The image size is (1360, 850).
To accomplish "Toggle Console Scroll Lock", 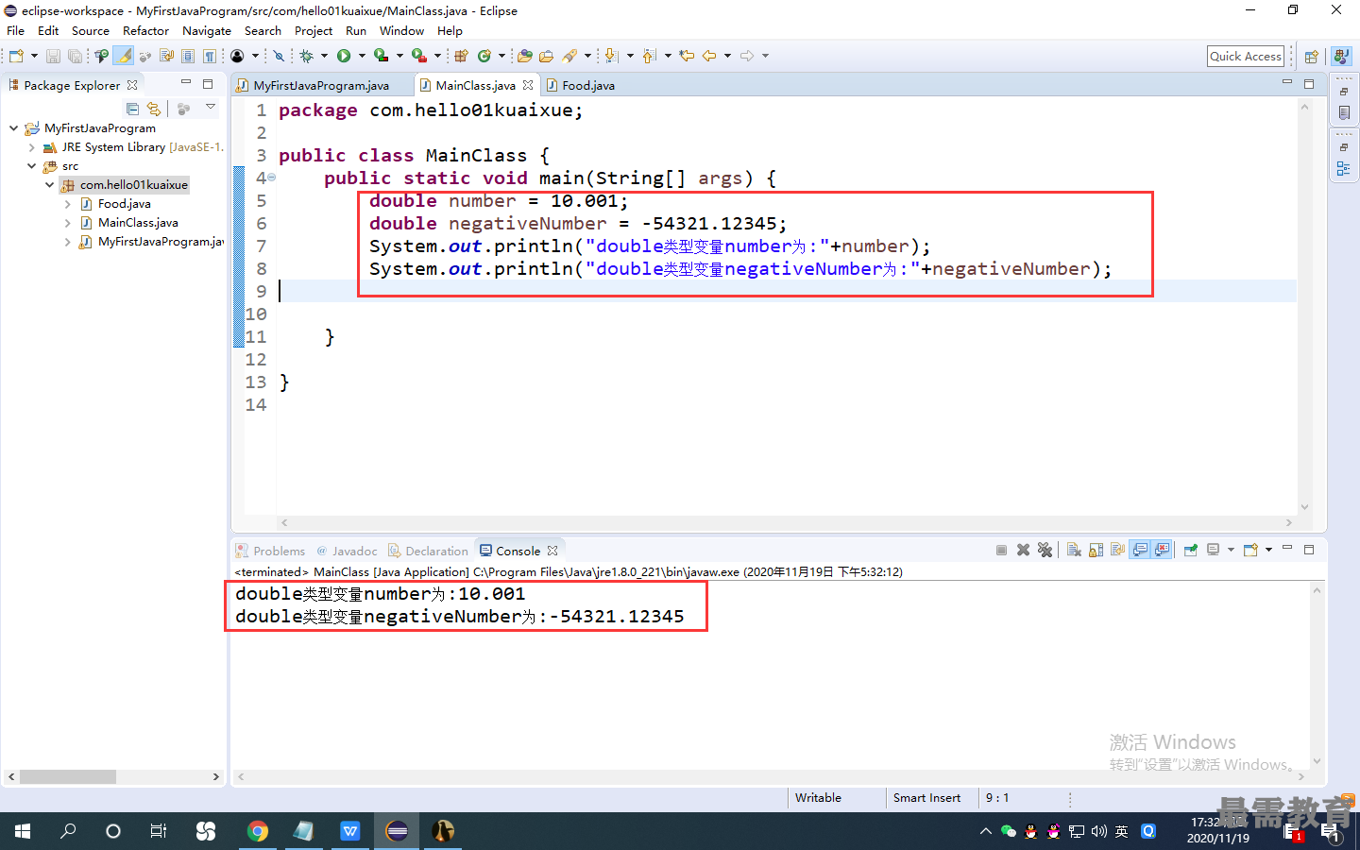I will coord(1096,550).
